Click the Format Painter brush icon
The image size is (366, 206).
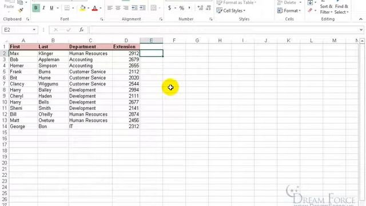pyautogui.click(x=21, y=10)
